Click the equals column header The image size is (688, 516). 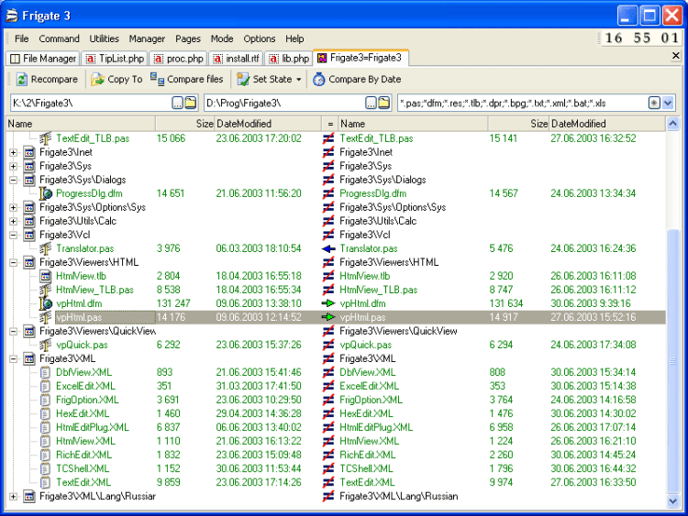click(329, 124)
